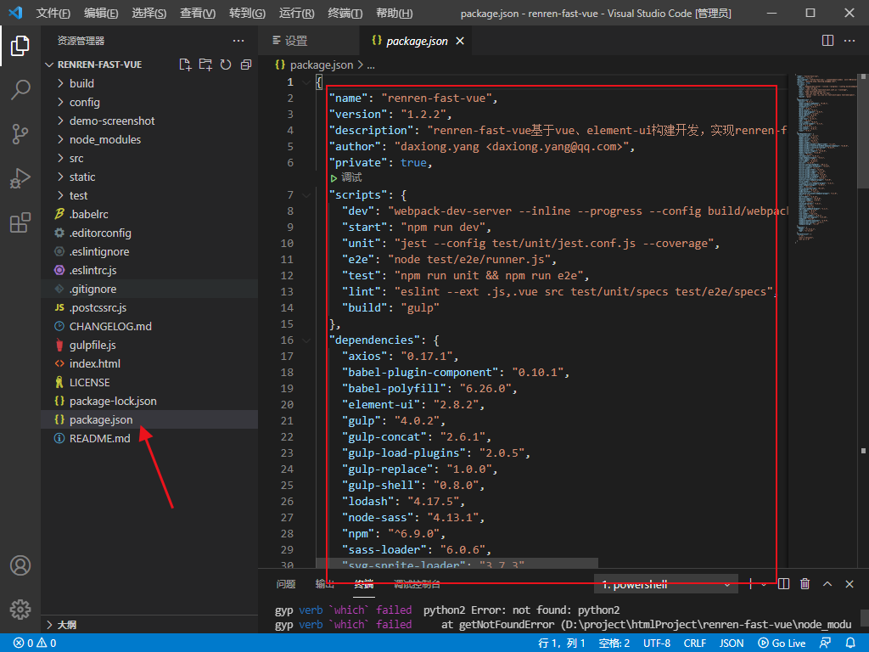
Task: Open the Explorer activity bar icon
Action: tap(20, 46)
